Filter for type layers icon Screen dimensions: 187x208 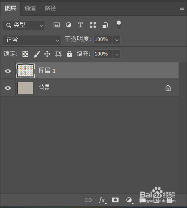click(x=80, y=25)
